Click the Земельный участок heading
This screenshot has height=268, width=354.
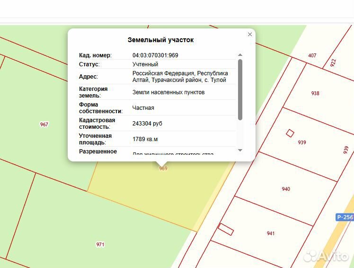coord(161,40)
